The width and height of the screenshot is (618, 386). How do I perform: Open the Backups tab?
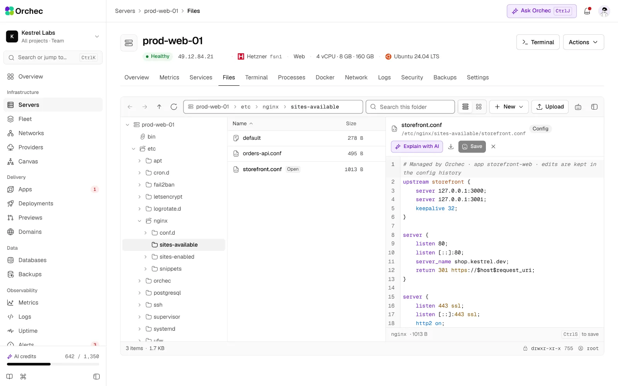(x=445, y=78)
